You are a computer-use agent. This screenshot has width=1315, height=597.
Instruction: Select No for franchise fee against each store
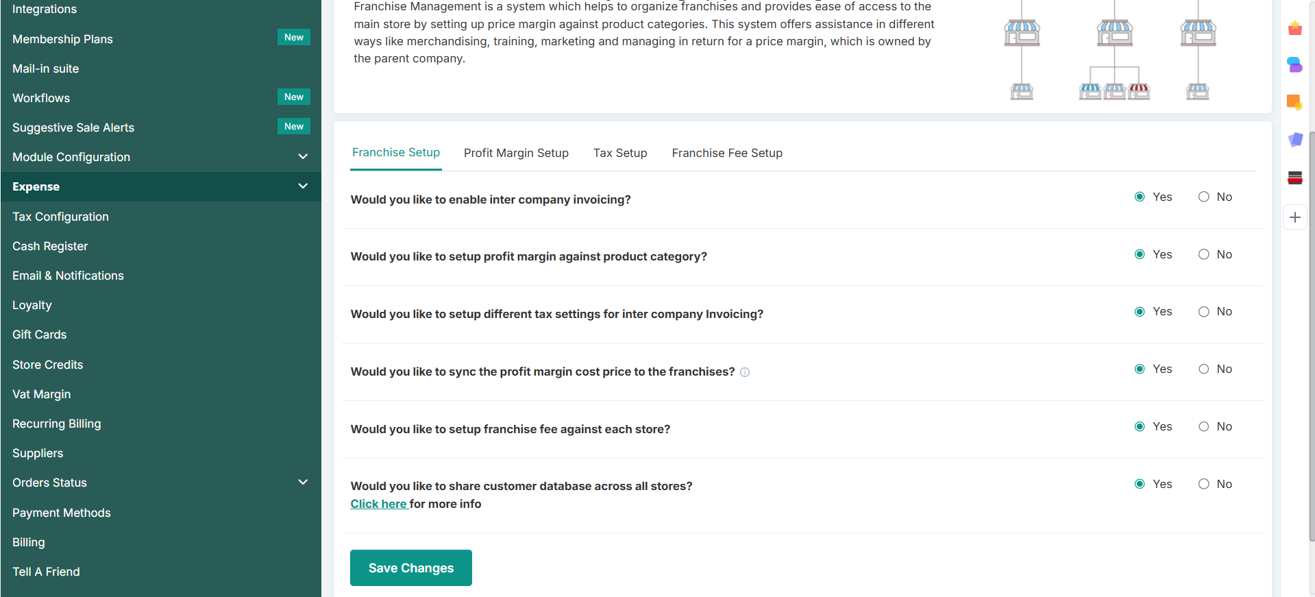(x=1203, y=426)
